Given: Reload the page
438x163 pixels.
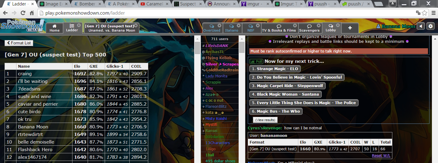Looking at the screenshot, I should point(23,13).
